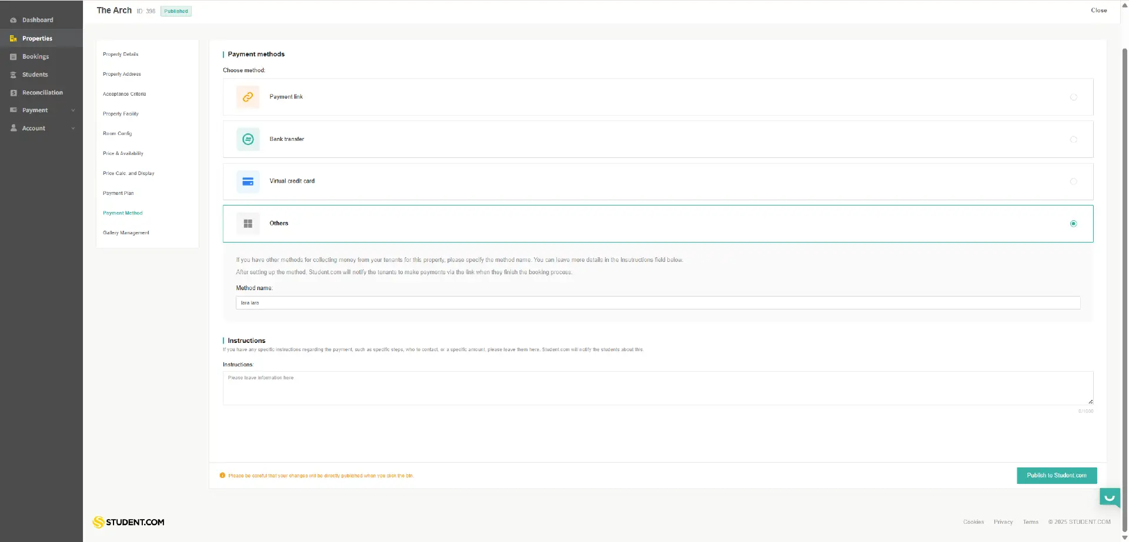Click the Students sidebar icon

pos(13,74)
